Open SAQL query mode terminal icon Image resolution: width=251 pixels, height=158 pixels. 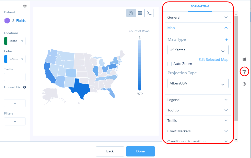coord(149,13)
